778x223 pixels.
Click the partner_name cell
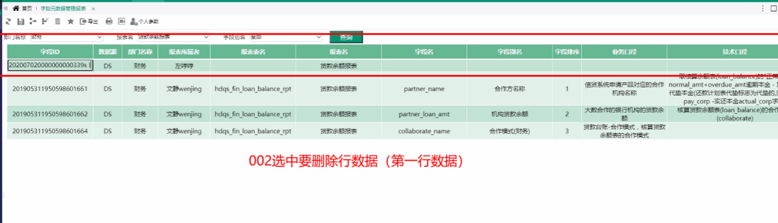424,89
